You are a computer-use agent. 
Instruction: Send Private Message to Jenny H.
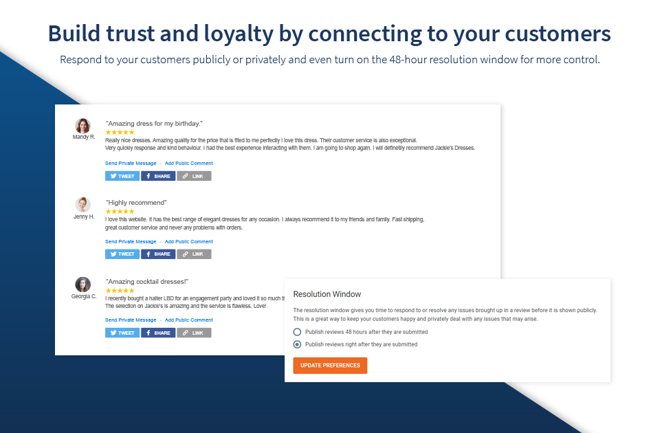pos(131,242)
